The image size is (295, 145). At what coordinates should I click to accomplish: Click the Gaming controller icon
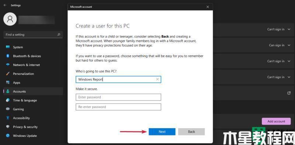coord(8,109)
